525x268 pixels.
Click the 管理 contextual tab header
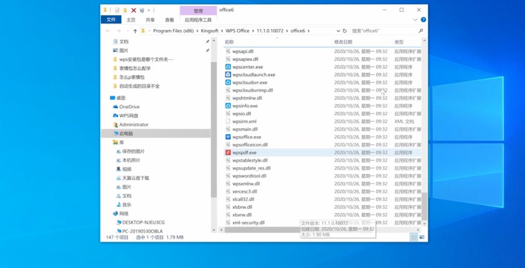(x=198, y=11)
